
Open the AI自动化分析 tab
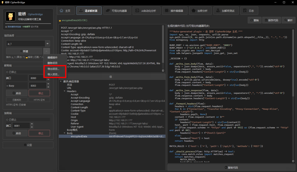146,11
